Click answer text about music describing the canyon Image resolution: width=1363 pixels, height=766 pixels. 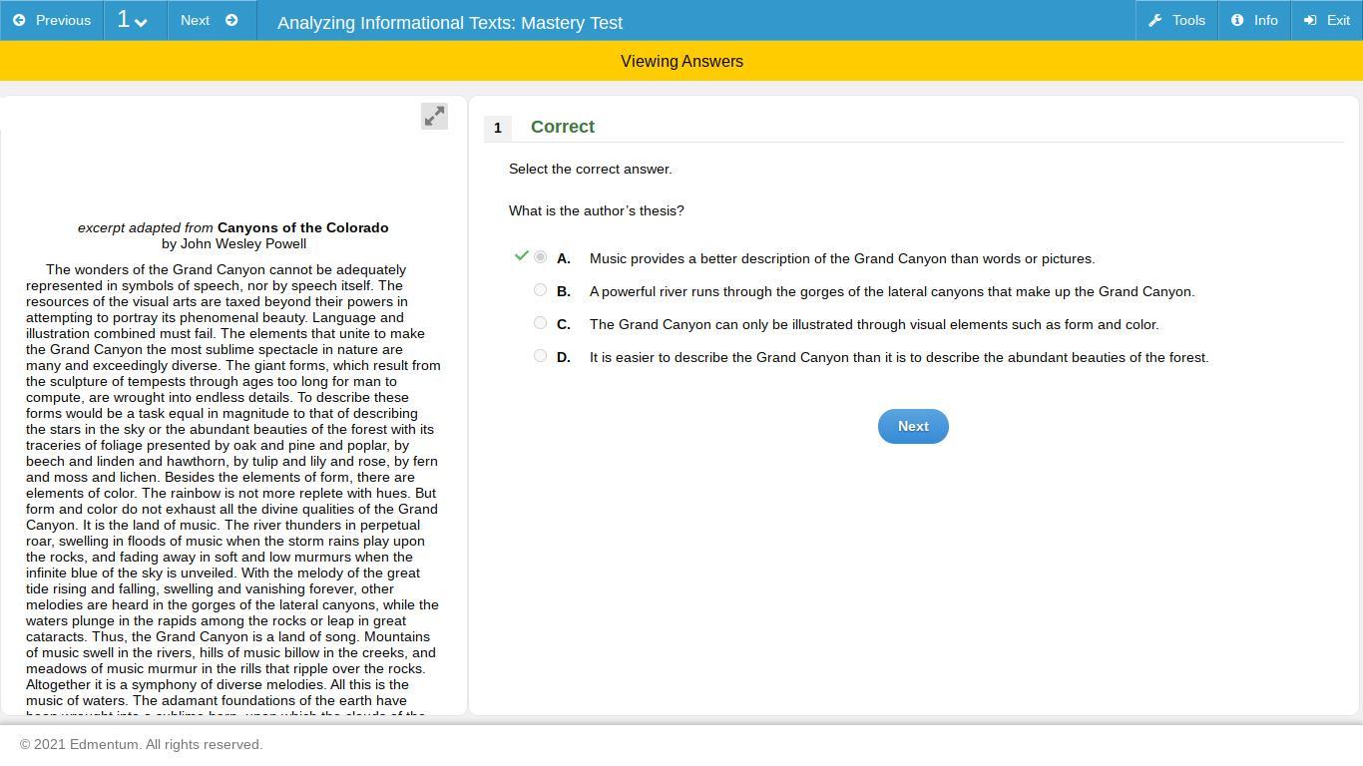coord(842,259)
